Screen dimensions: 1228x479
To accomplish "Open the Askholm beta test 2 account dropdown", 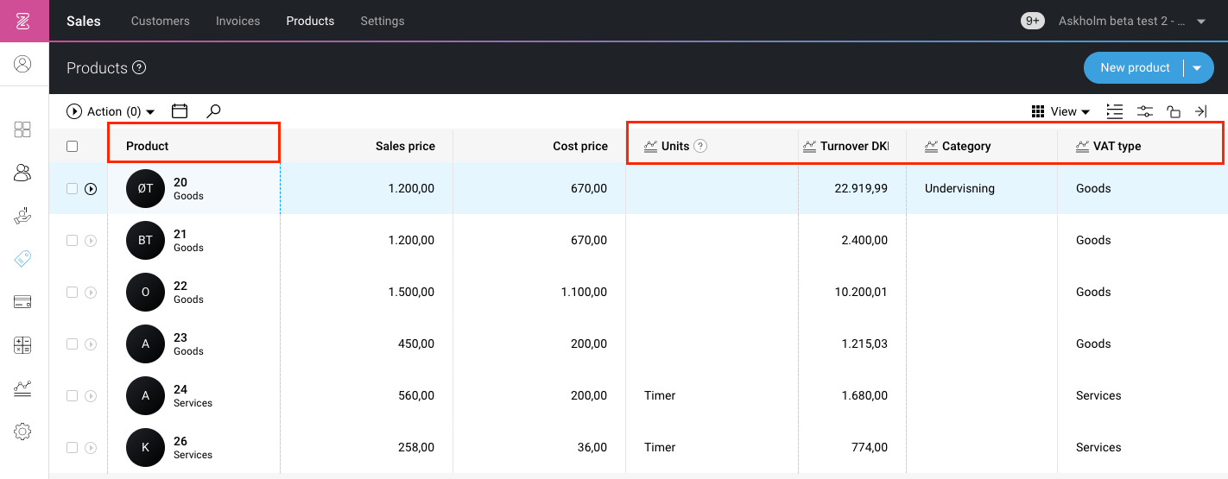I will (x=1132, y=21).
